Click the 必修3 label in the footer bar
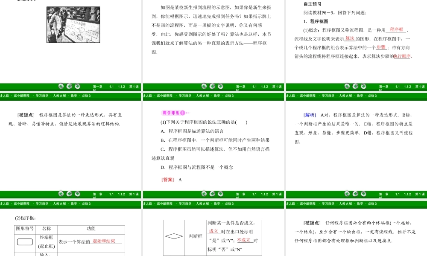The height and width of the screenshot is (256, 427). coord(86,96)
